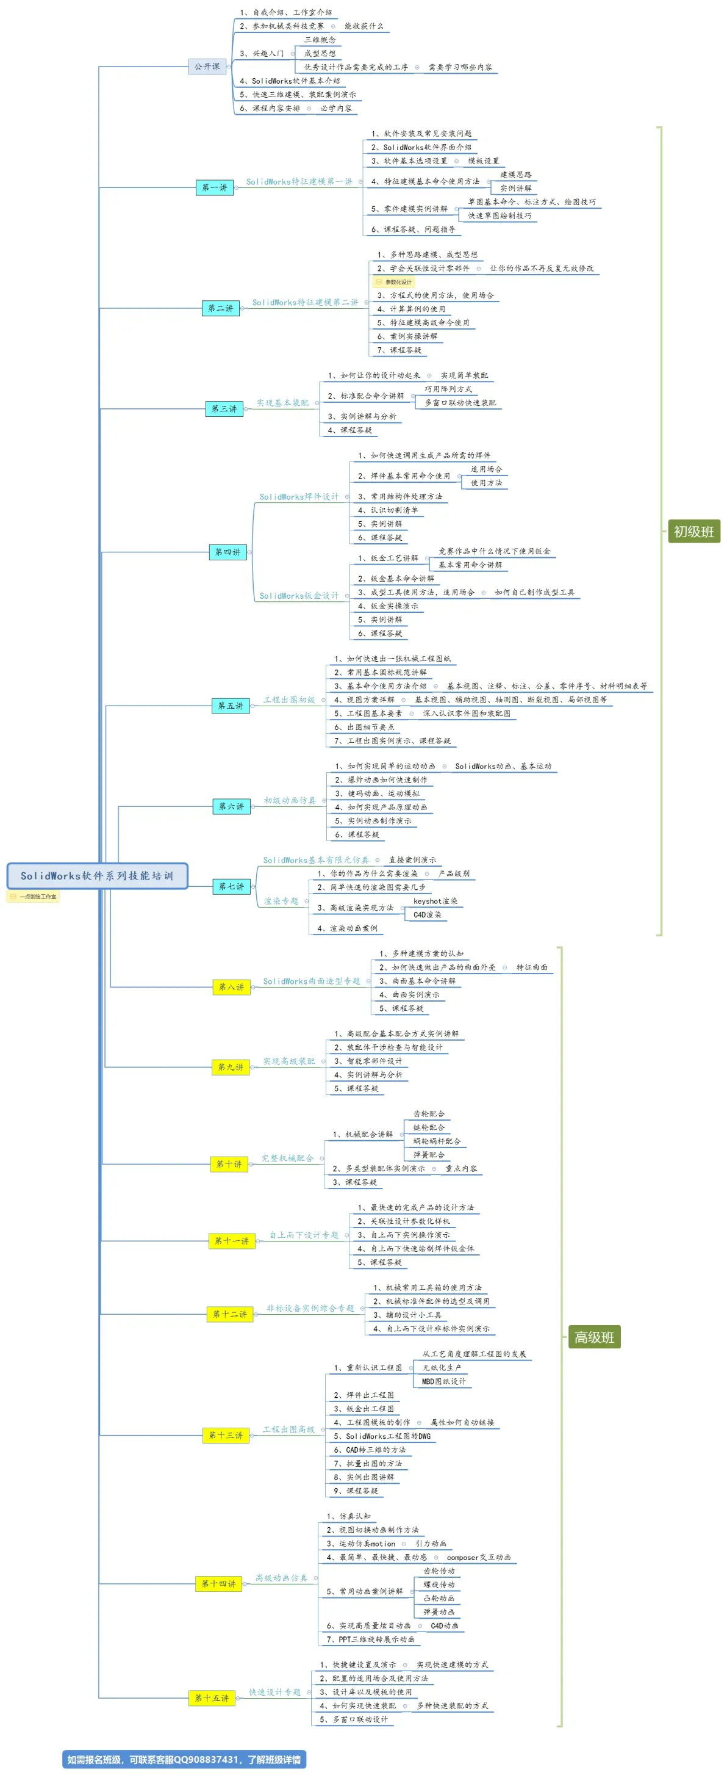Click 2、爆炸动画如何快速制作 item

pos(381,780)
